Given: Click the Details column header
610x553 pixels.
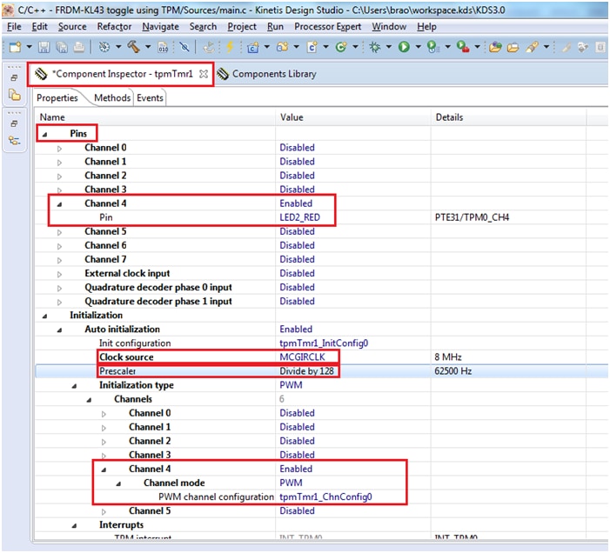Looking at the screenshot, I should tap(508, 117).
